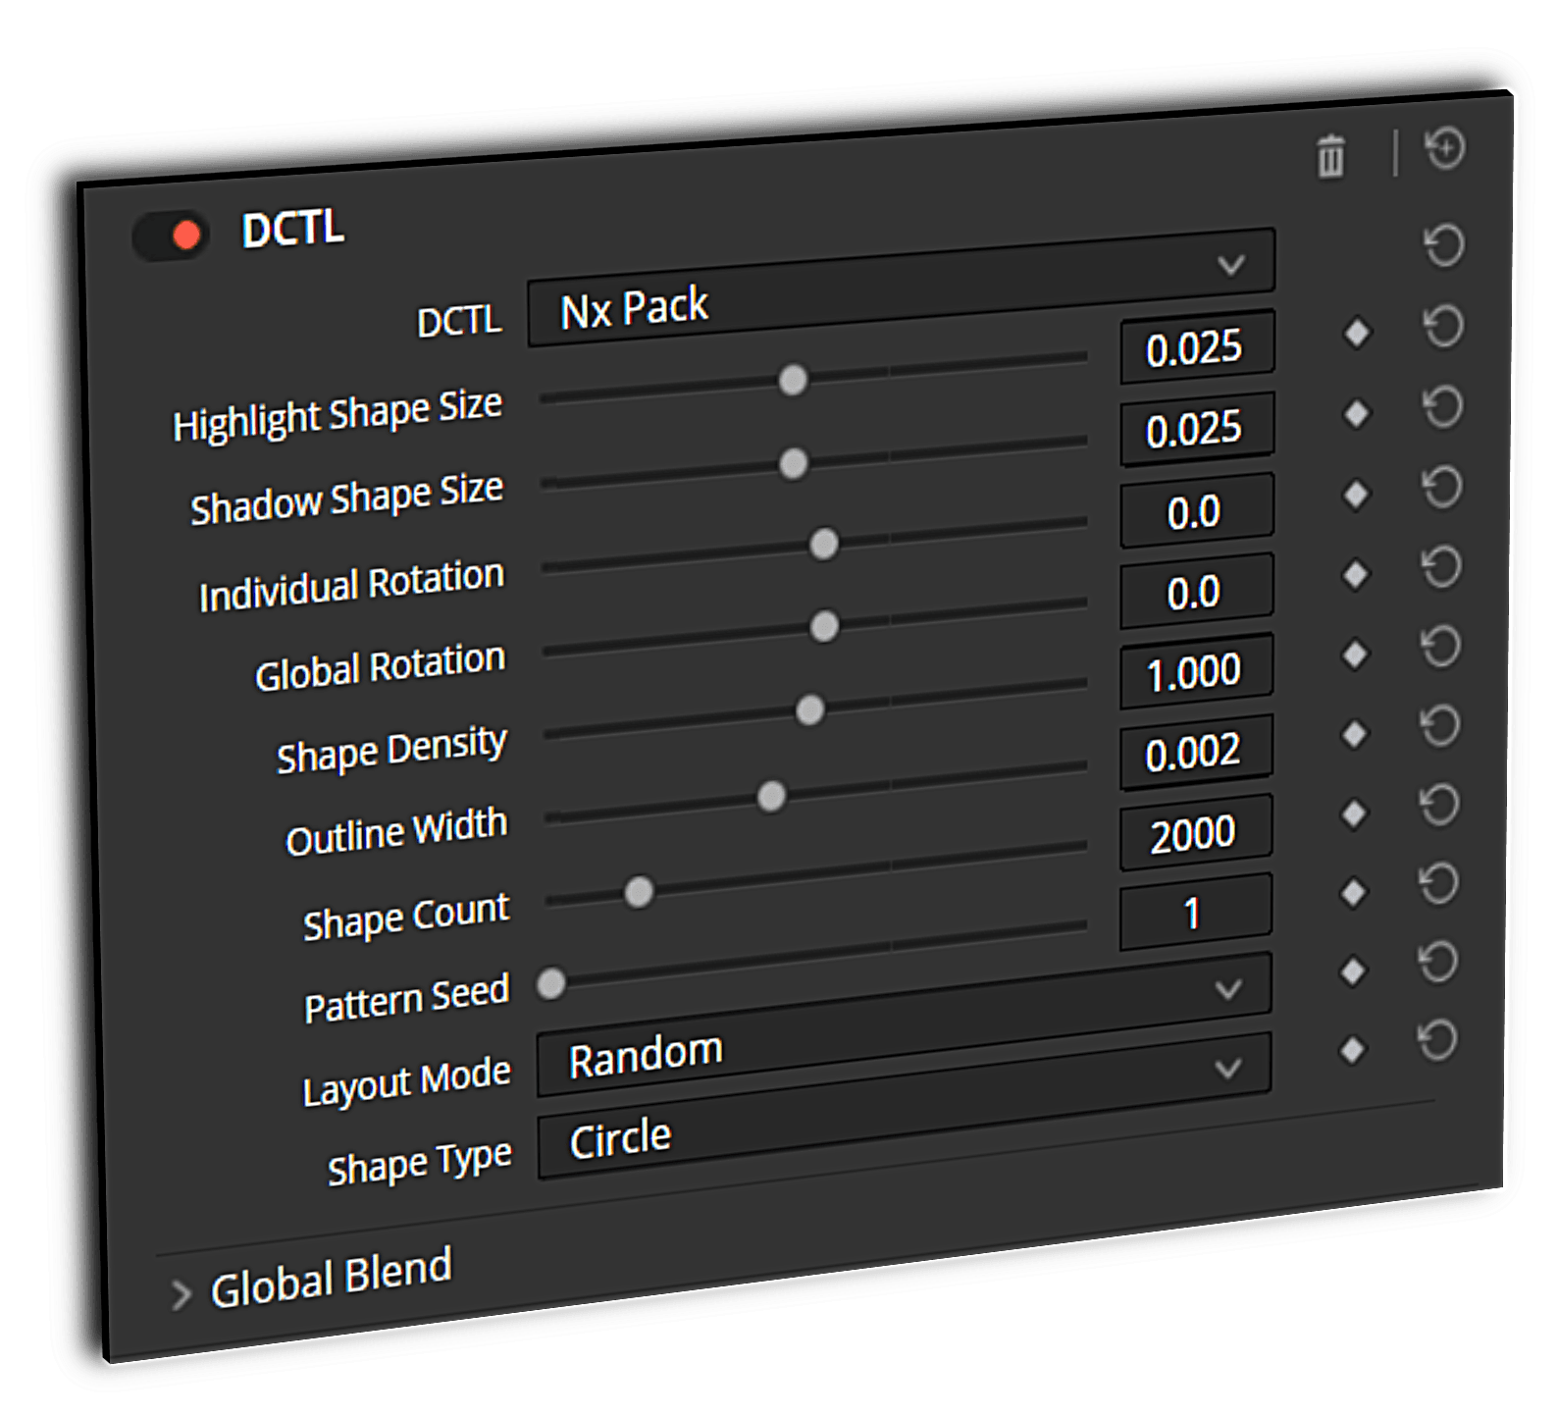Click the Pattern Seed slider handle
The image size is (1557, 1416).
pyautogui.click(x=551, y=983)
